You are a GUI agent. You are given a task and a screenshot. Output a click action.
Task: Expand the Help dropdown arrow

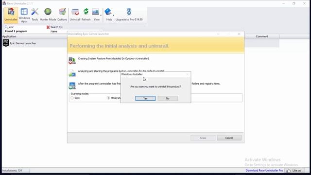pyautogui.click(x=113, y=15)
